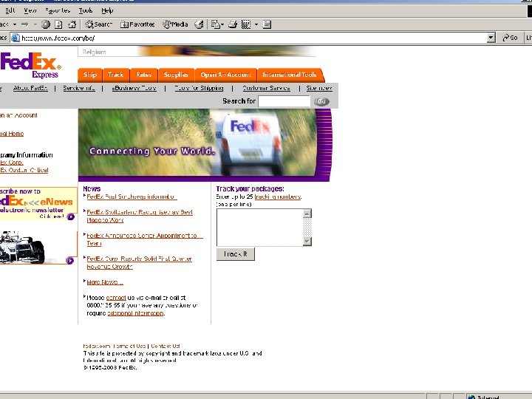Click the Forward arrow button
Image resolution: width=532 pixels, height=399 pixels.
25,24
